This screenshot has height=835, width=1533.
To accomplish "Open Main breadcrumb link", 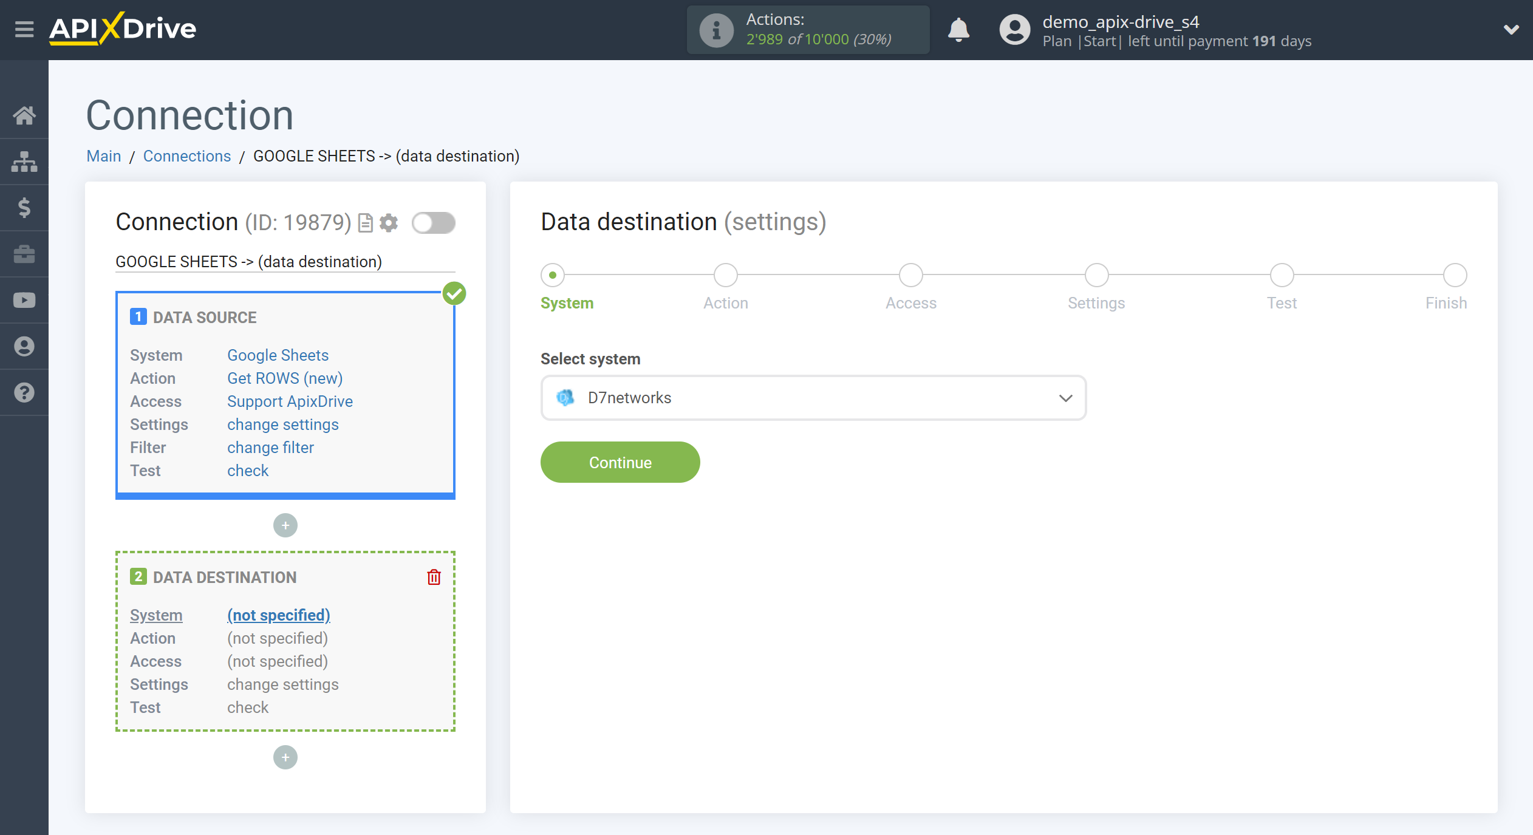I will 104,156.
